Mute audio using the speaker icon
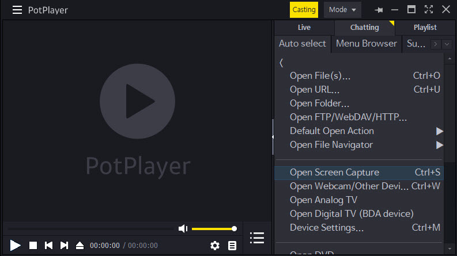 coord(183,228)
